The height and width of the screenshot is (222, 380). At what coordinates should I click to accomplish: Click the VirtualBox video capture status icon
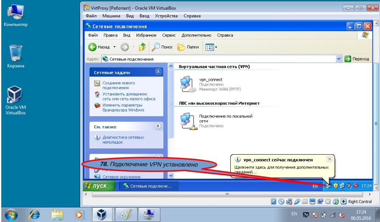click(320, 201)
